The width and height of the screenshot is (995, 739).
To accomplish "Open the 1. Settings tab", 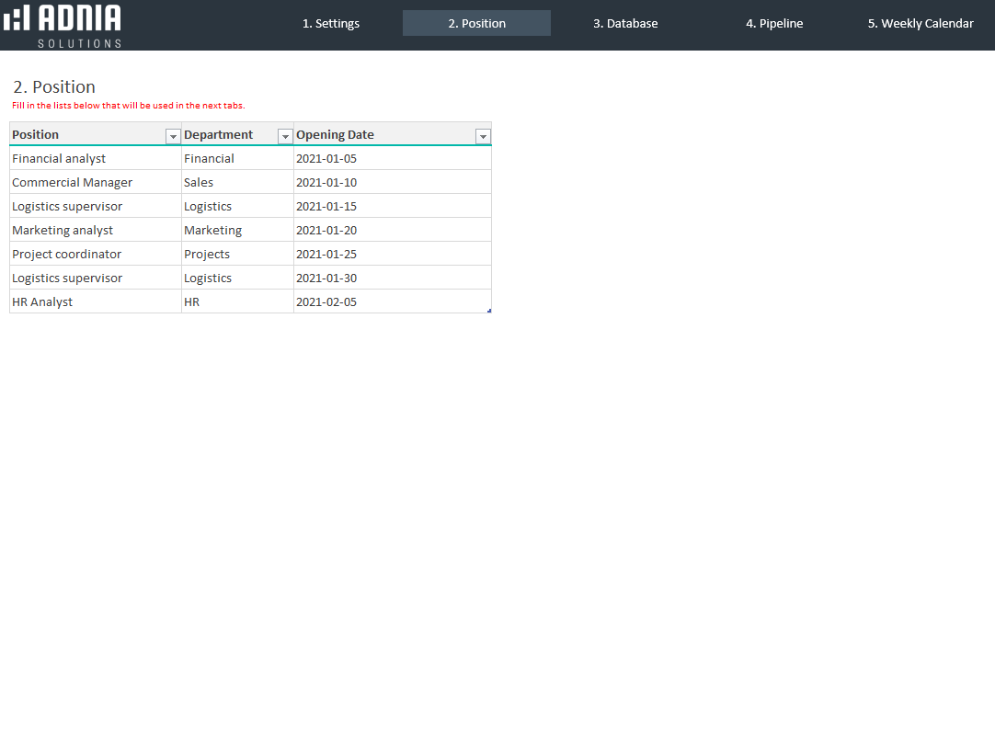I will coord(331,24).
